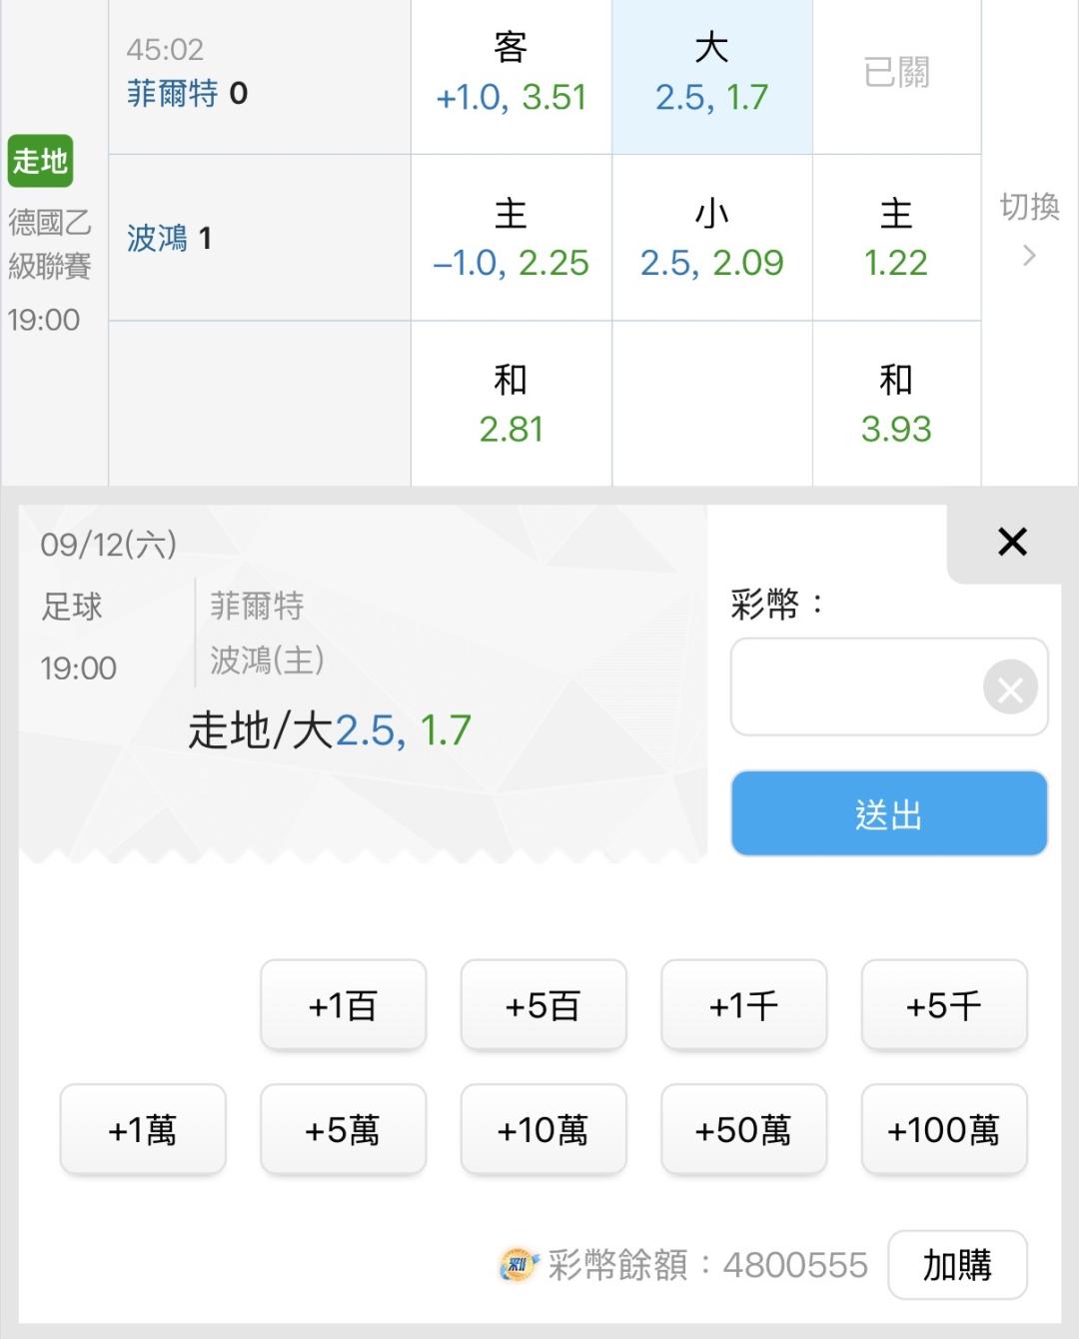Click the 彩幣 amount input field
The image size is (1079, 1339).
pos(855,687)
